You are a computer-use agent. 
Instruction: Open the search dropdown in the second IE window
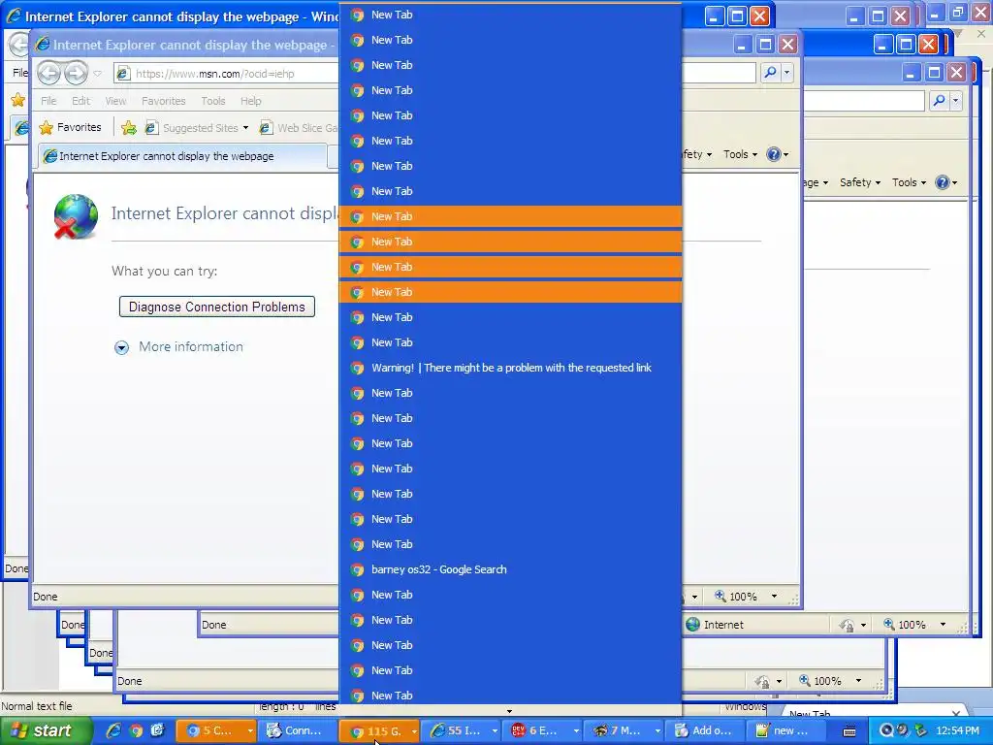click(x=955, y=100)
